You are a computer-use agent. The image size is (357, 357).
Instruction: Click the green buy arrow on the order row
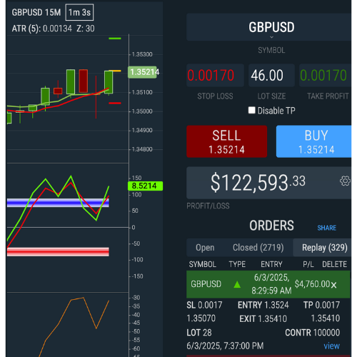point(237,284)
